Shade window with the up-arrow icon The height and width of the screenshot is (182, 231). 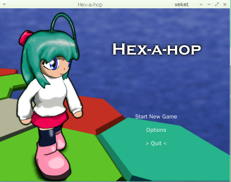coord(201,5)
